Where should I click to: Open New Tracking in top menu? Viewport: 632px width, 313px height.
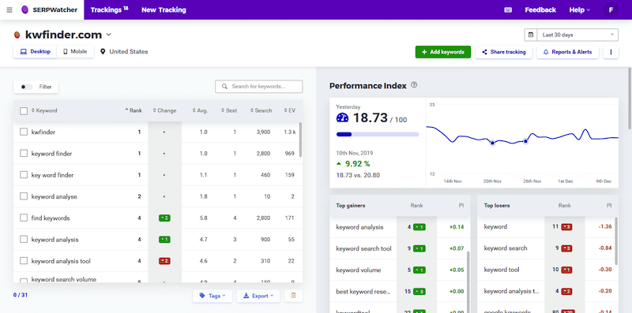tap(164, 9)
